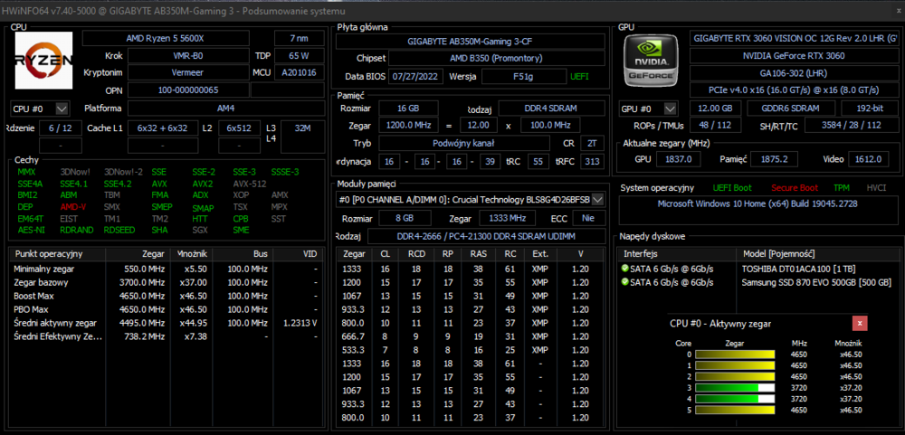Click the Model [Pojemność] column header
The height and width of the screenshot is (435, 905).
[816, 254]
